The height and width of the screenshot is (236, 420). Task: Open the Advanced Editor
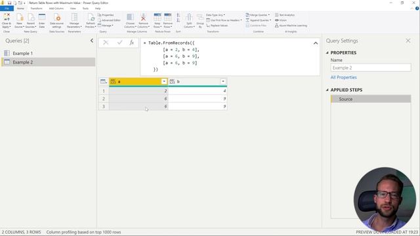pyautogui.click(x=109, y=20)
